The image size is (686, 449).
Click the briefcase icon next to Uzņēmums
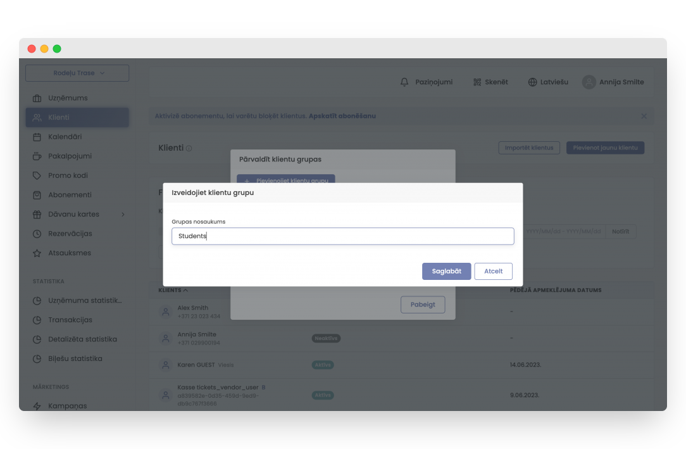tap(37, 98)
